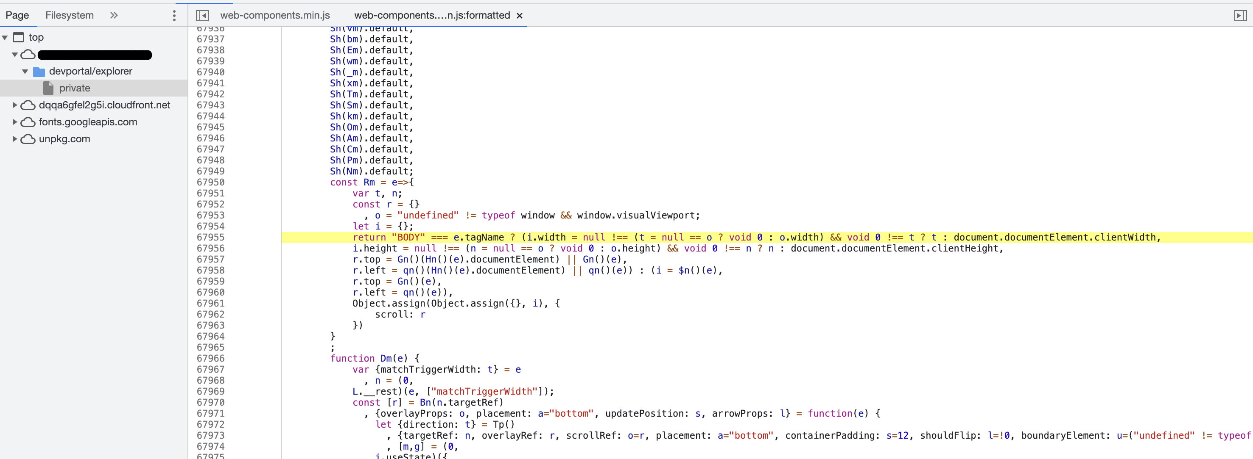The width and height of the screenshot is (1253, 459).
Task: Close the formatted web-components tab
Action: coord(520,16)
